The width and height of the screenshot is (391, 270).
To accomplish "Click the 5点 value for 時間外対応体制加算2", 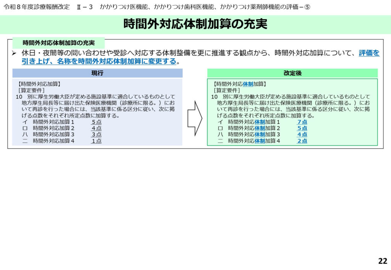I will click(x=302, y=128).
